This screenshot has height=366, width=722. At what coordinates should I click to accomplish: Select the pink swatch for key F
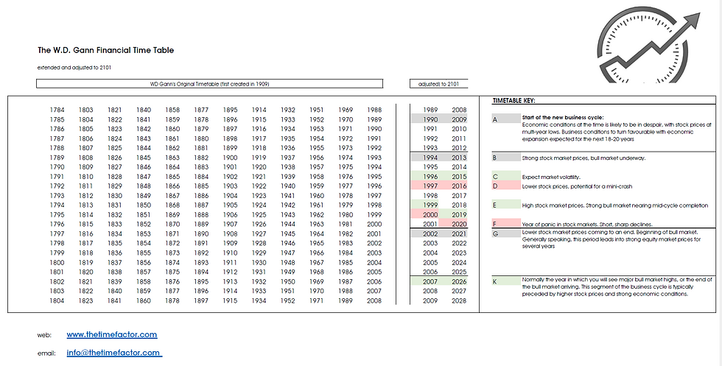pyautogui.click(x=506, y=224)
